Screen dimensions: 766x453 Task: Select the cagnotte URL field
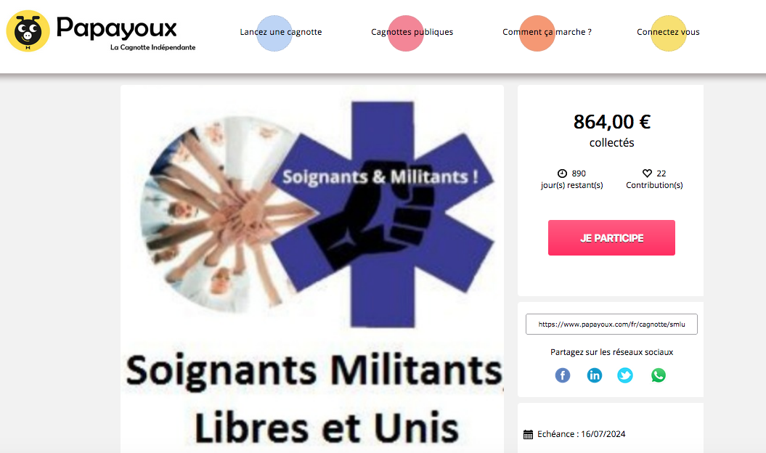click(611, 325)
